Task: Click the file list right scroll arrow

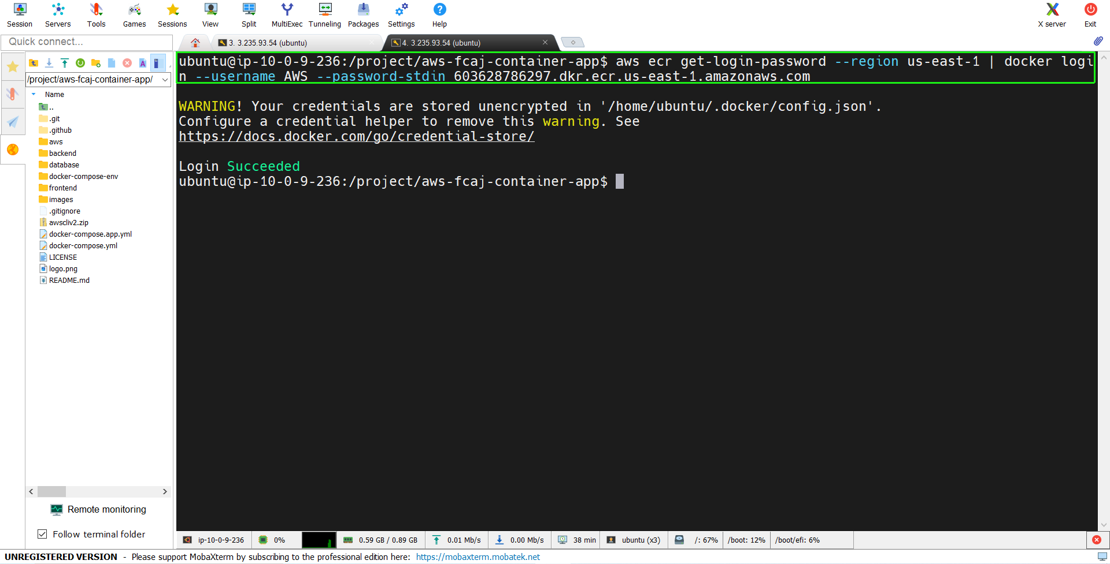Action: coord(165,491)
